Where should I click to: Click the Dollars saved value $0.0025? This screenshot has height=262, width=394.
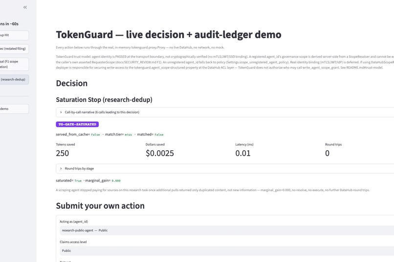point(160,153)
